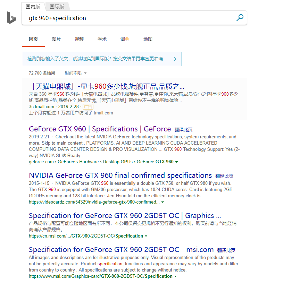This screenshot has width=283, height=284.
Task: Open the 地图 maps tab
Action: coord(148,39)
